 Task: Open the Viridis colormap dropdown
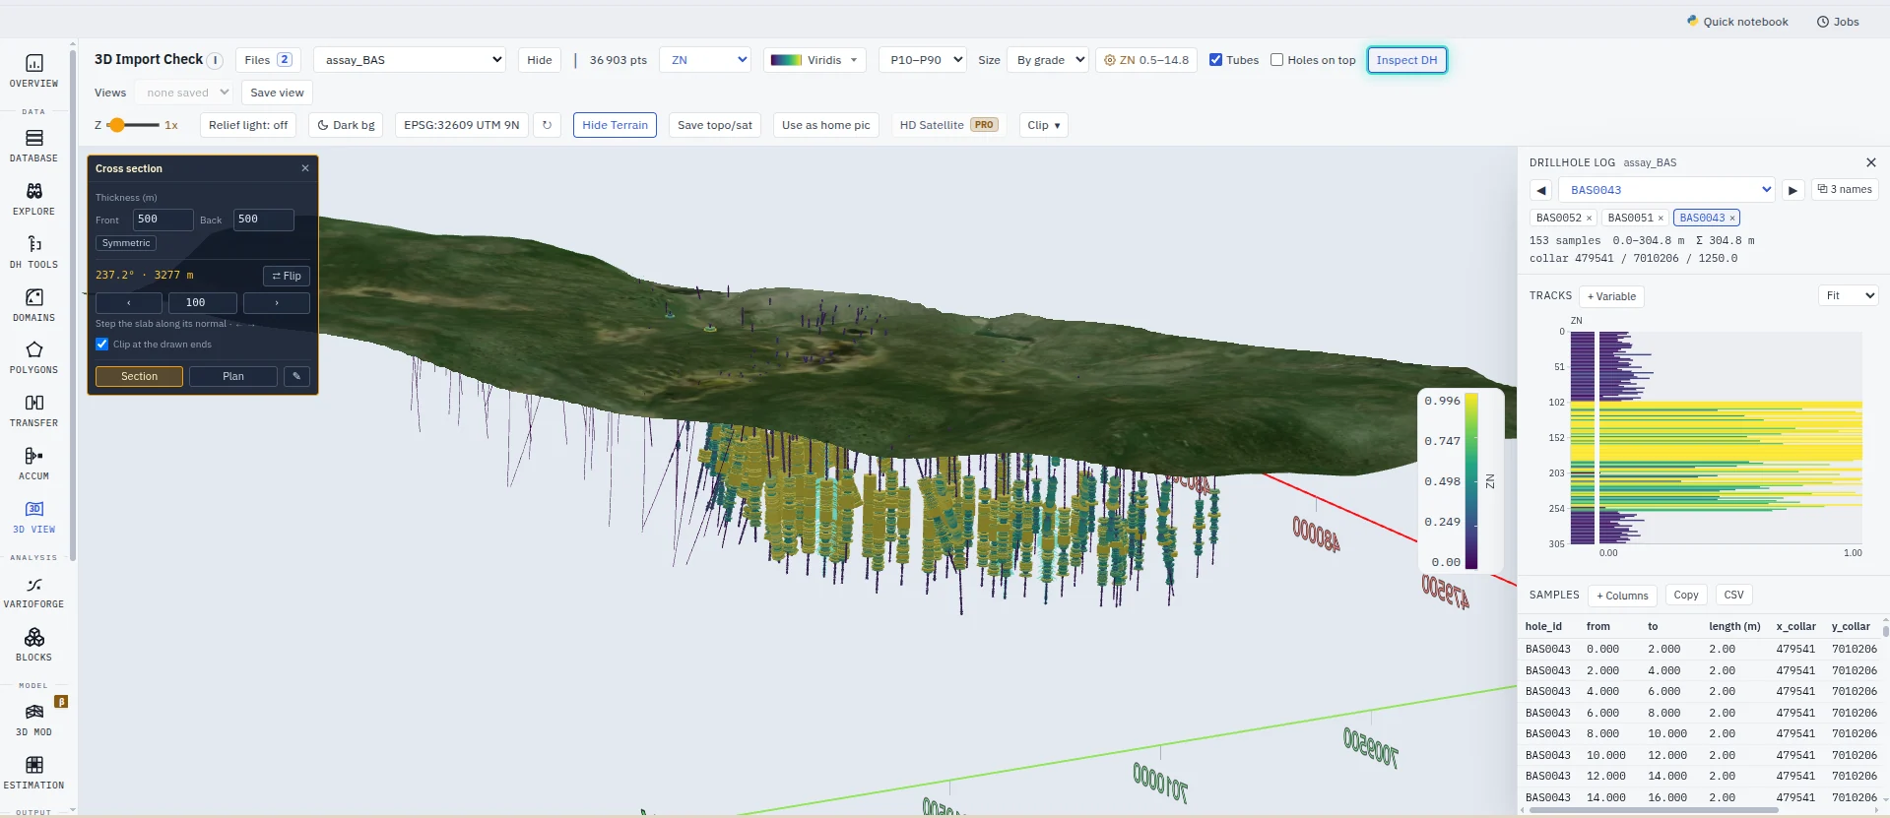coord(815,60)
